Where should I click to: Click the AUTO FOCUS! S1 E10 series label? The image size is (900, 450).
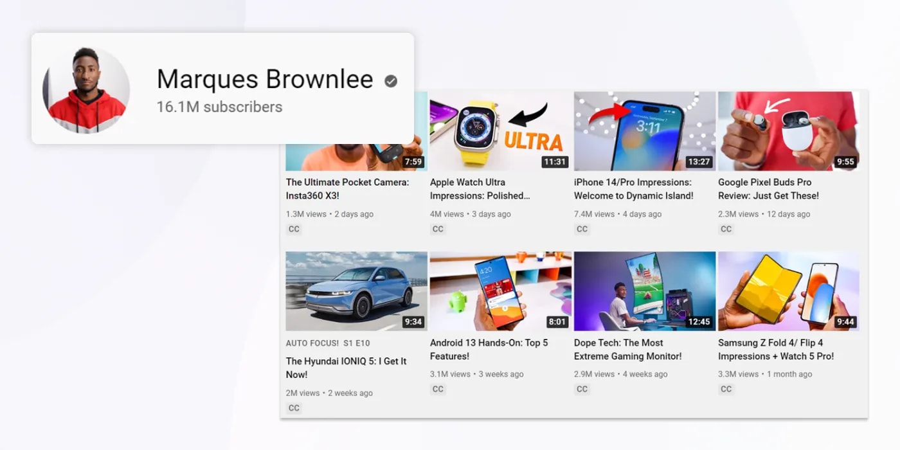pos(328,343)
